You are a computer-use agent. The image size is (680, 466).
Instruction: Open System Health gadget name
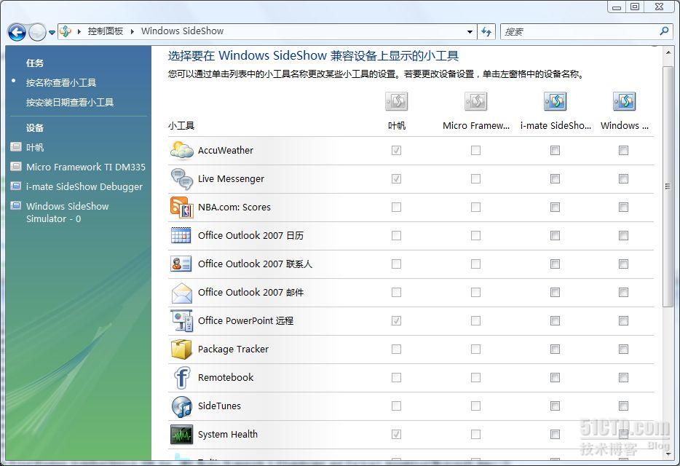point(228,434)
